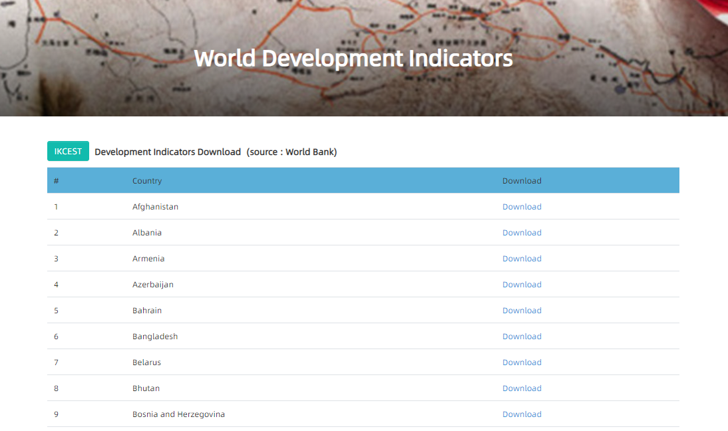This screenshot has height=431, width=728.
Task: Click the Country column header
Action: coord(147,181)
